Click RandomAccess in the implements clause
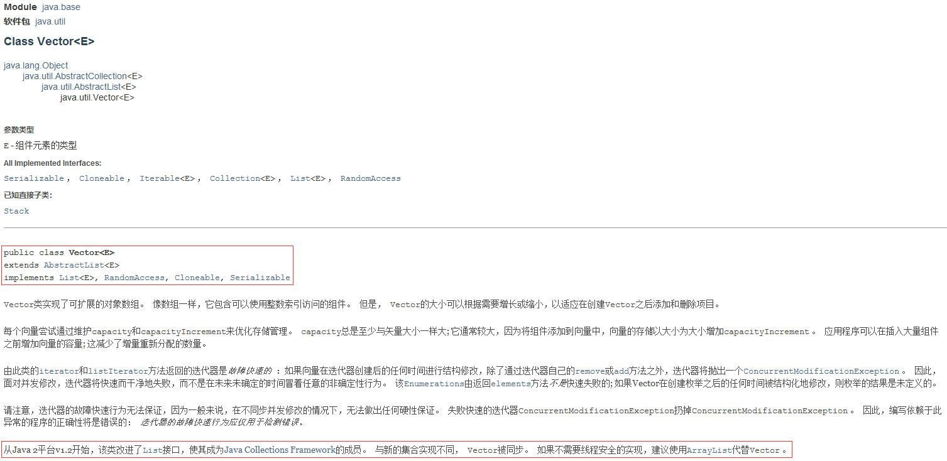The width and height of the screenshot is (947, 461). point(134,278)
